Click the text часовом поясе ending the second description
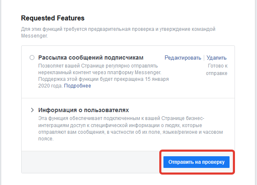This screenshot has height=185, width=257. 131,135
